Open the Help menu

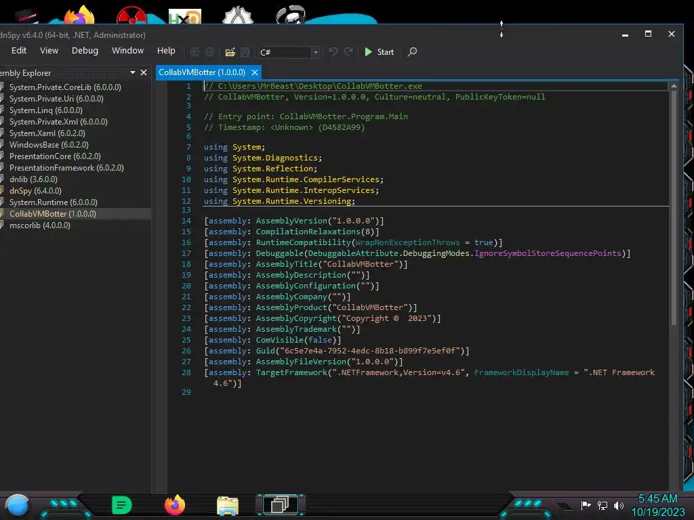tap(166, 50)
